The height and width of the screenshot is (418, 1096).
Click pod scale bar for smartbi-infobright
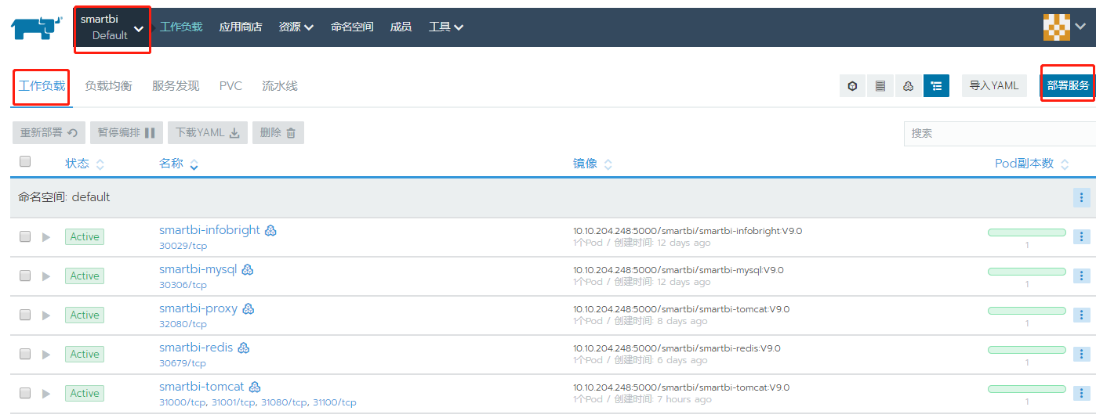(1027, 232)
